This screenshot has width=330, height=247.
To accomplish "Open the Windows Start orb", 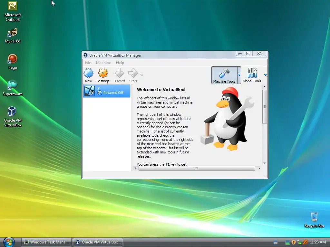I will point(9,242).
